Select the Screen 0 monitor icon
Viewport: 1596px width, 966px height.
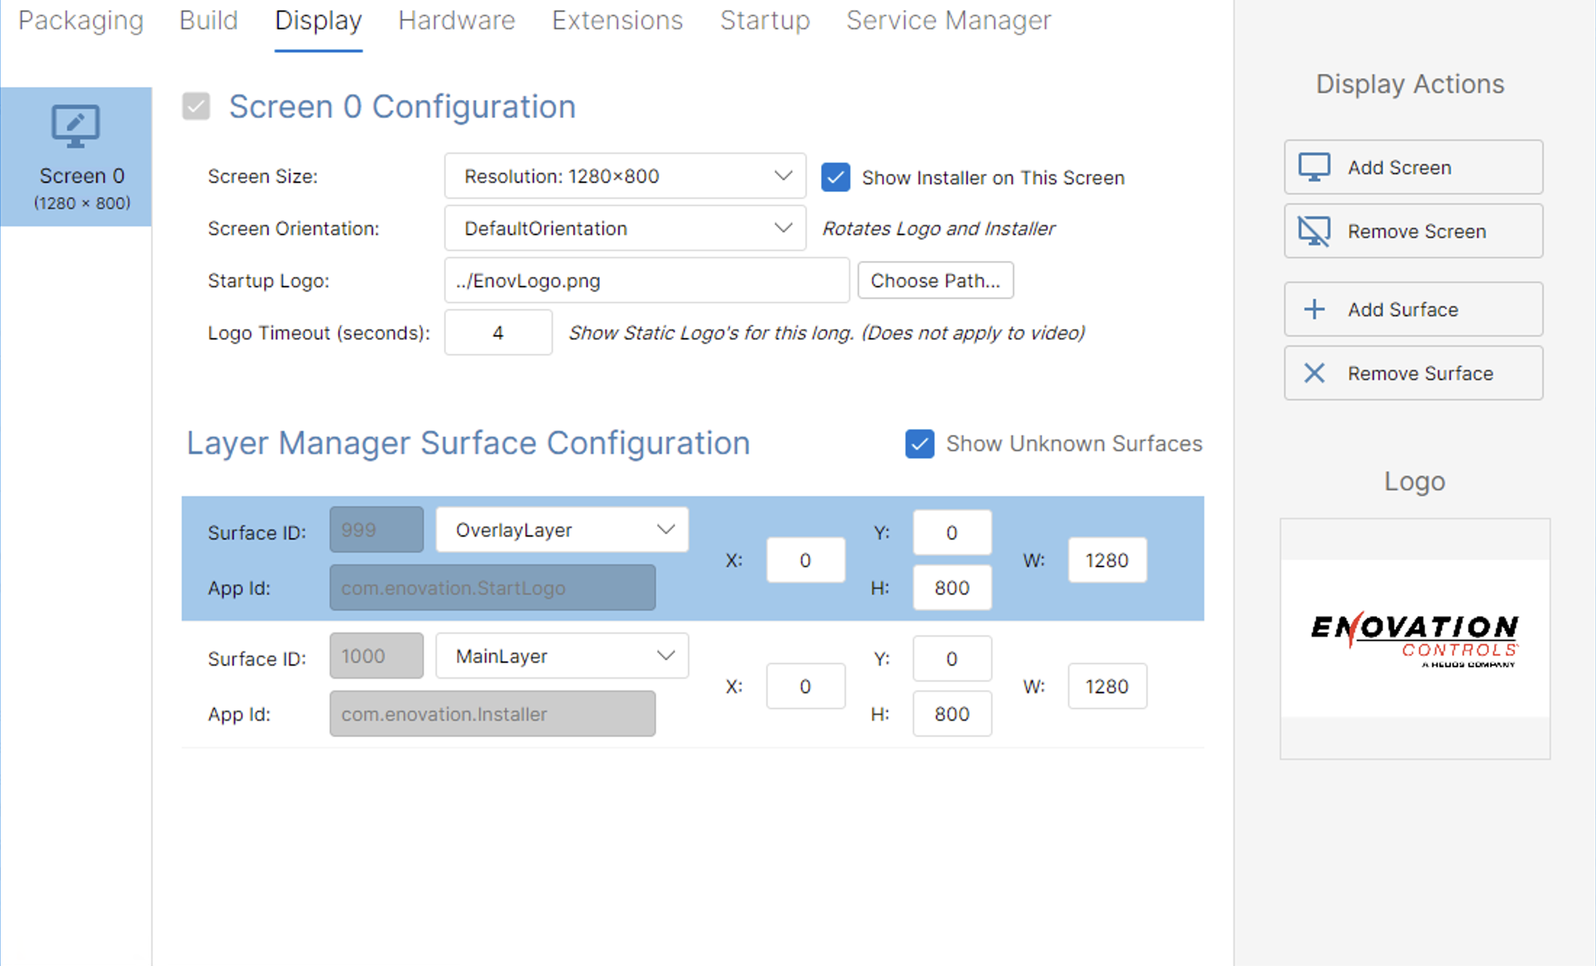[75, 126]
